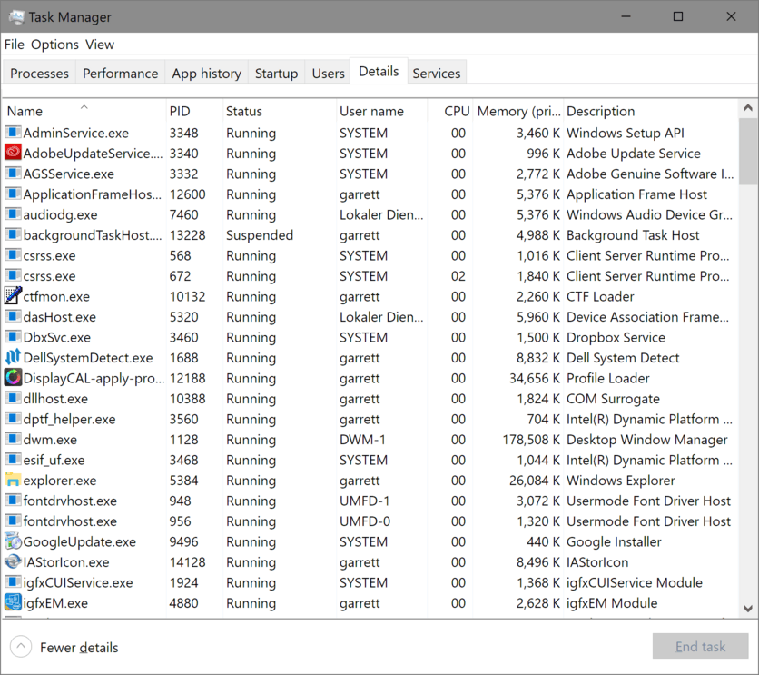Sort by the CPU column header
The image size is (759, 675).
click(x=450, y=111)
